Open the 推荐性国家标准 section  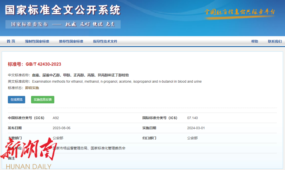click(71, 41)
